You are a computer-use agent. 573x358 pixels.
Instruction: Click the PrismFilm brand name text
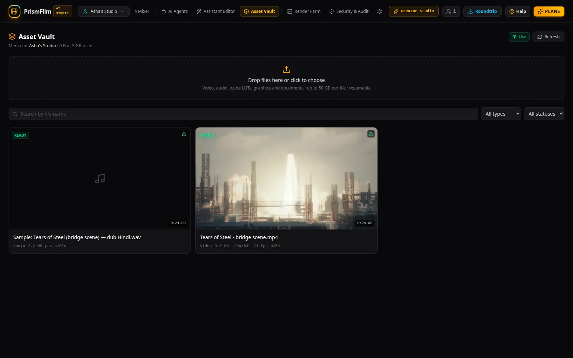pos(38,11)
